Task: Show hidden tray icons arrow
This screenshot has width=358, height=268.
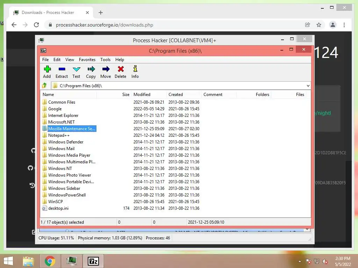Action: point(300,261)
